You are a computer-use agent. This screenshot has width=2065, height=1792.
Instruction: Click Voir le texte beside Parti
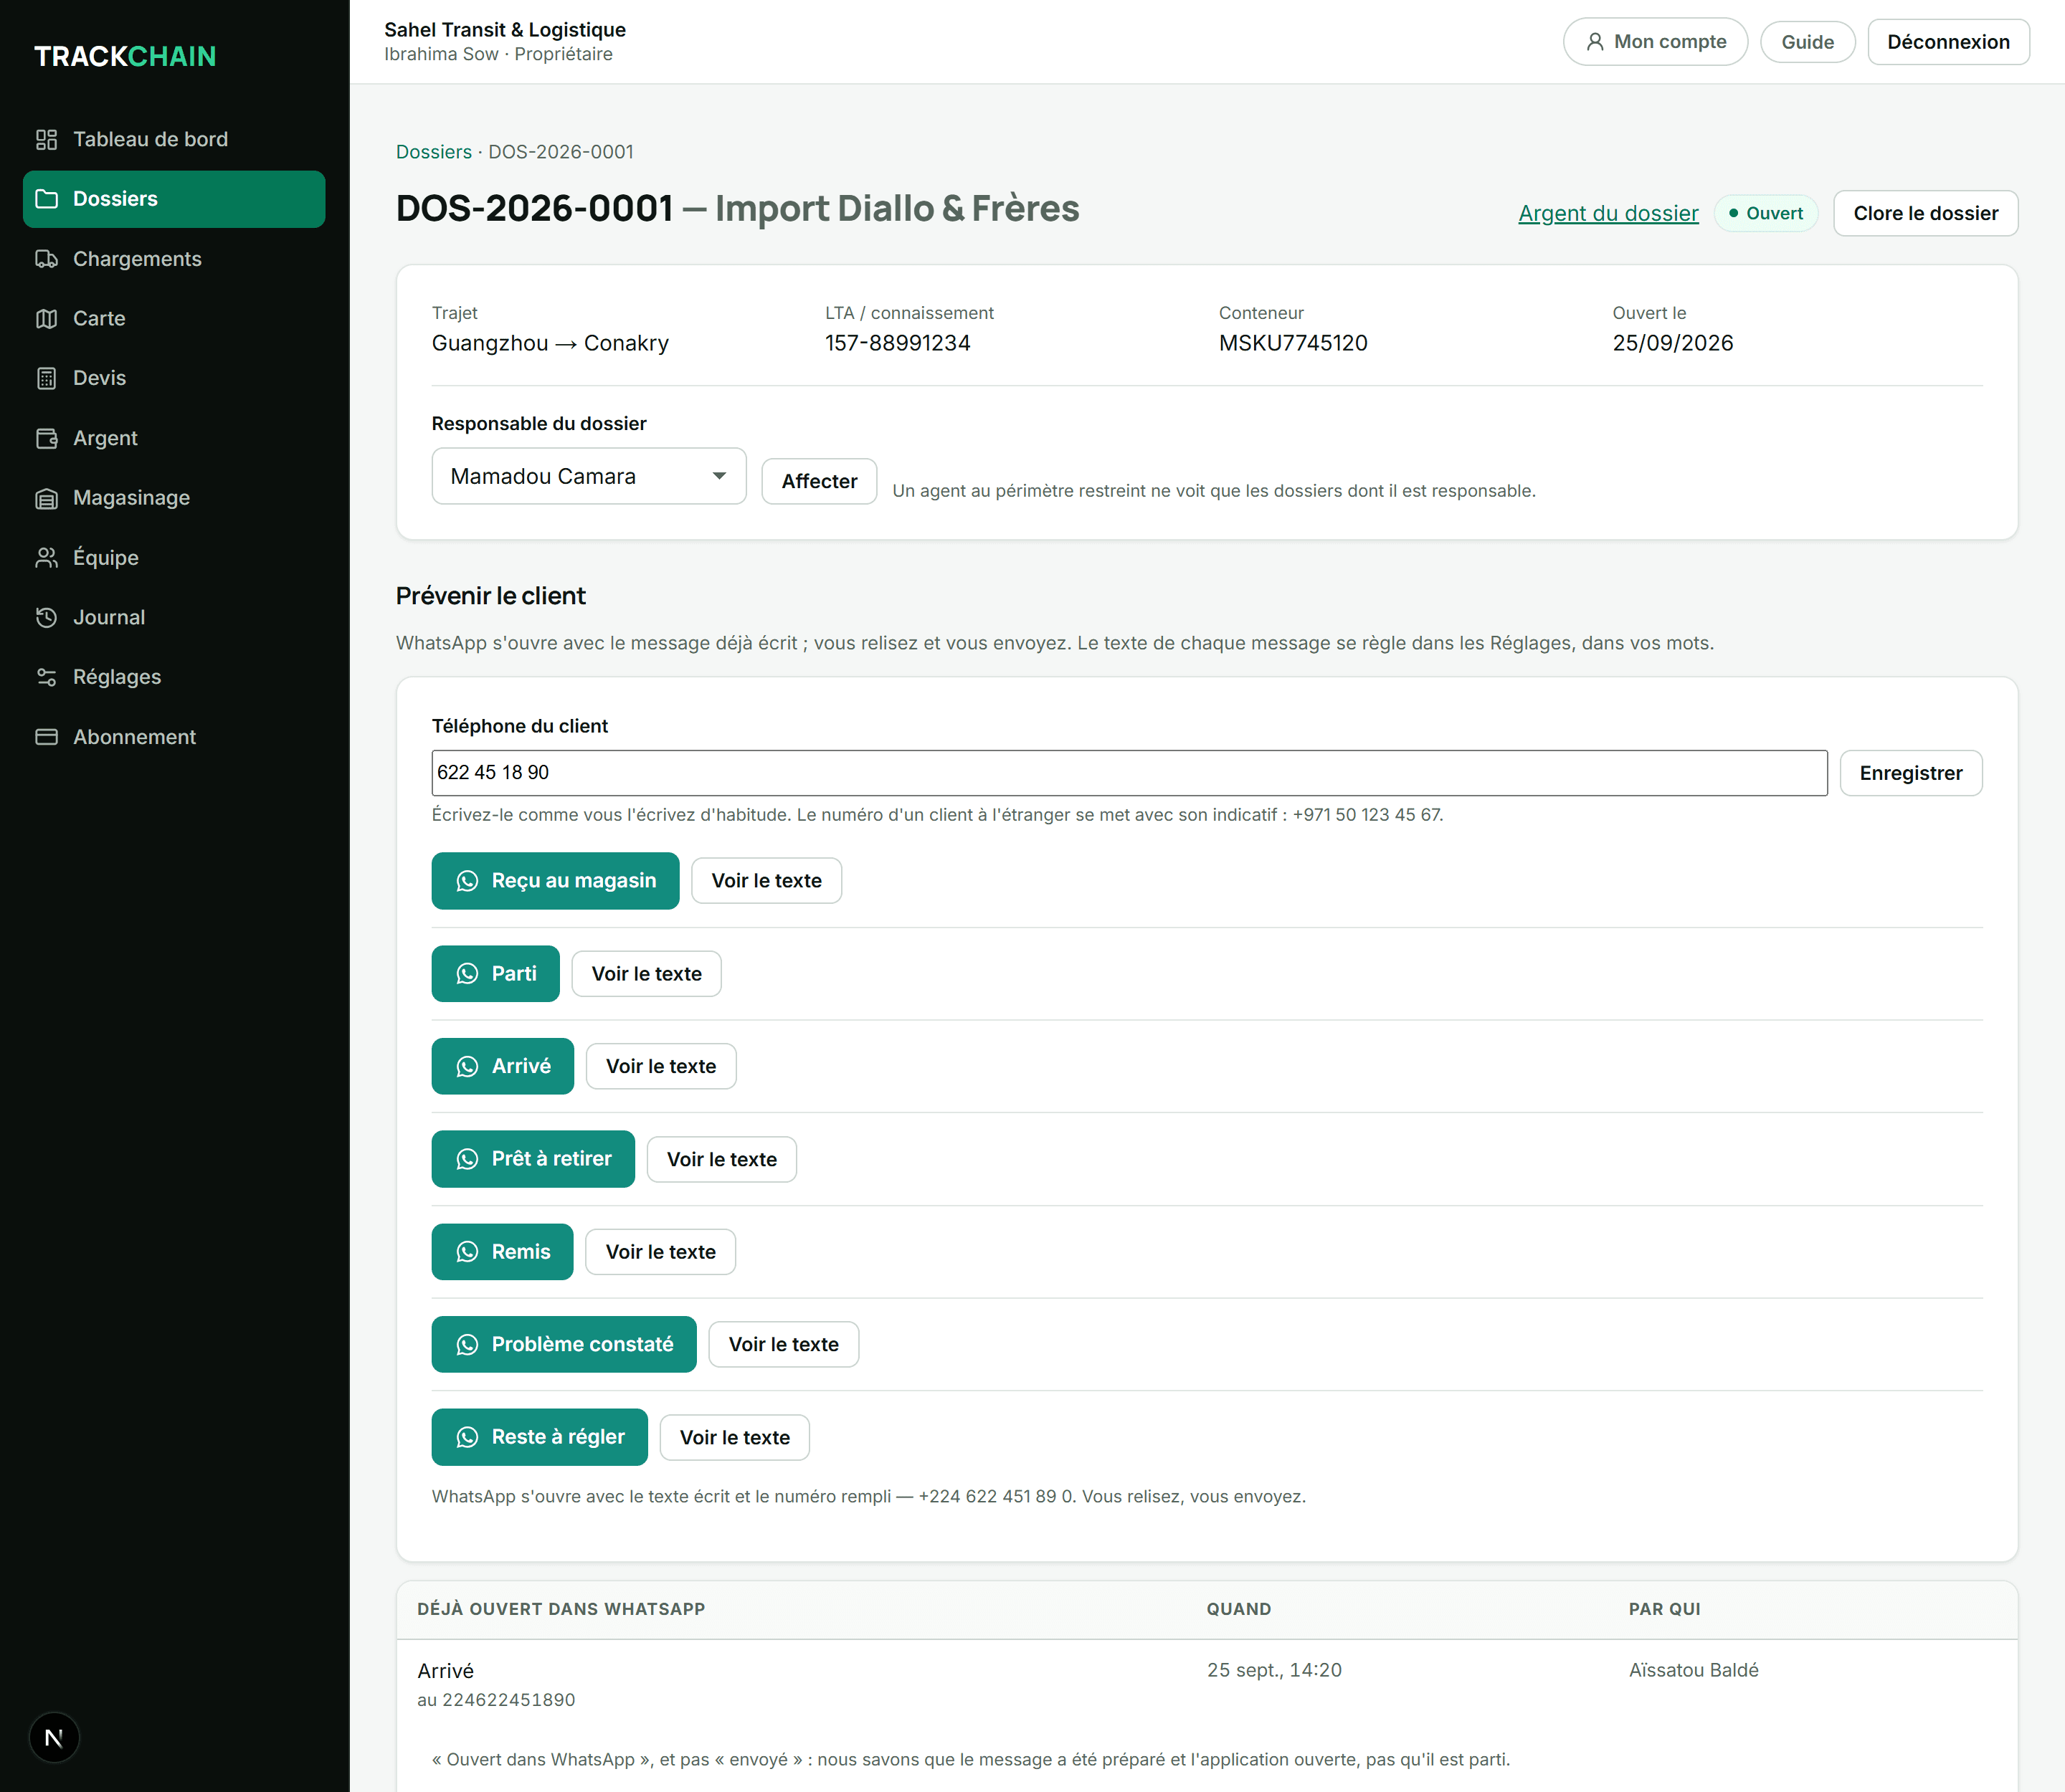646,974
